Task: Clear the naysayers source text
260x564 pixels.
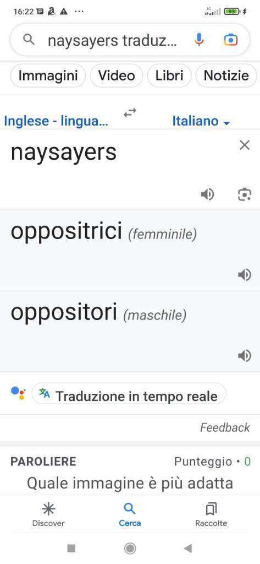Action: pos(245,145)
